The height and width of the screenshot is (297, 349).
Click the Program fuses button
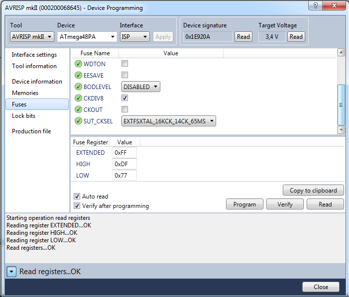(244, 204)
